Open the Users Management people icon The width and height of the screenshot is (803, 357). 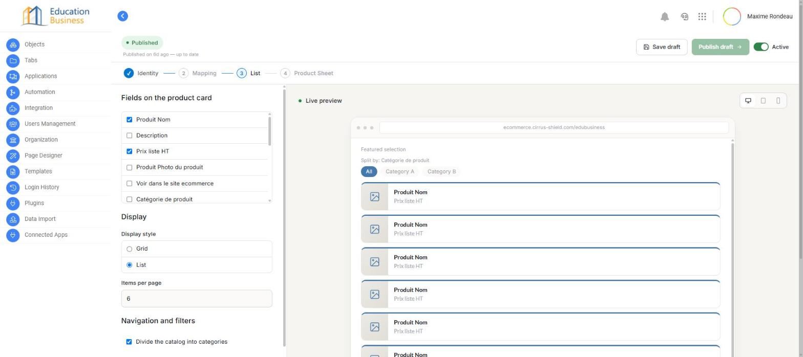(x=13, y=124)
